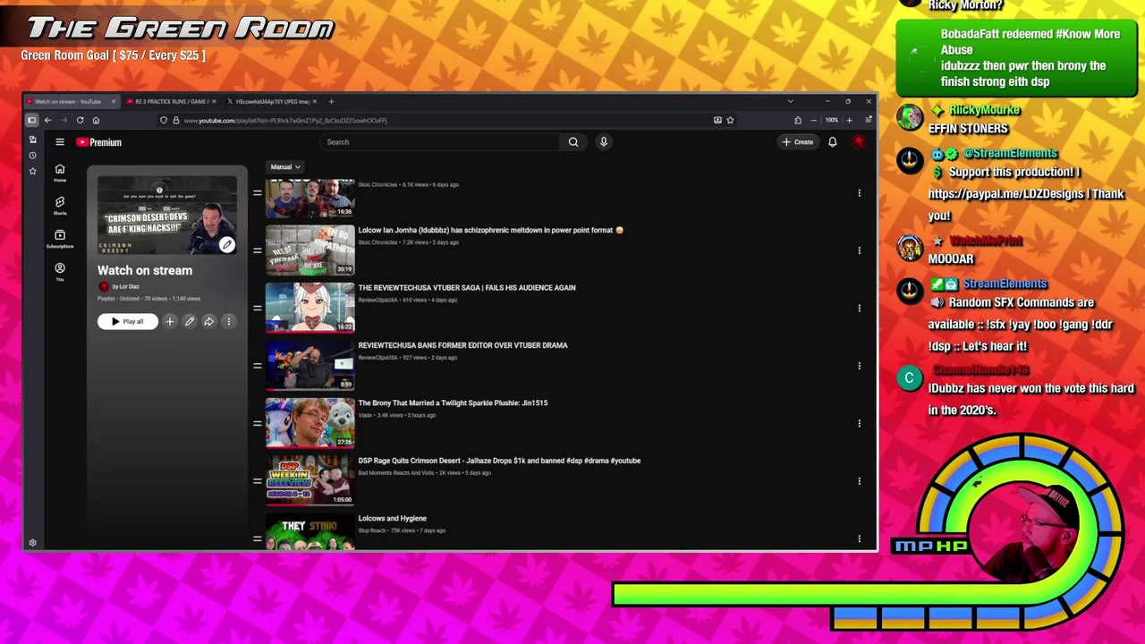Share the Watch on stream playlist
1145x644 pixels.
208,321
